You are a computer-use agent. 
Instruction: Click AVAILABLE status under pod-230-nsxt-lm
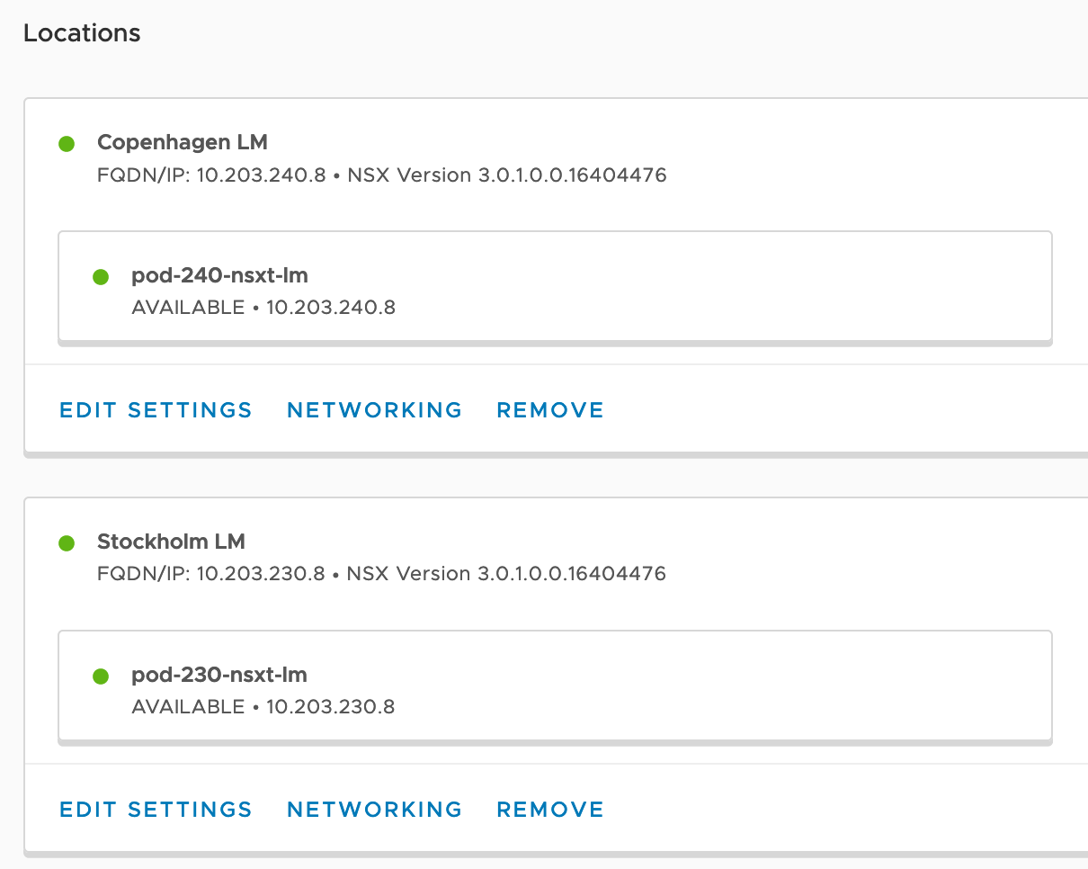[188, 707]
